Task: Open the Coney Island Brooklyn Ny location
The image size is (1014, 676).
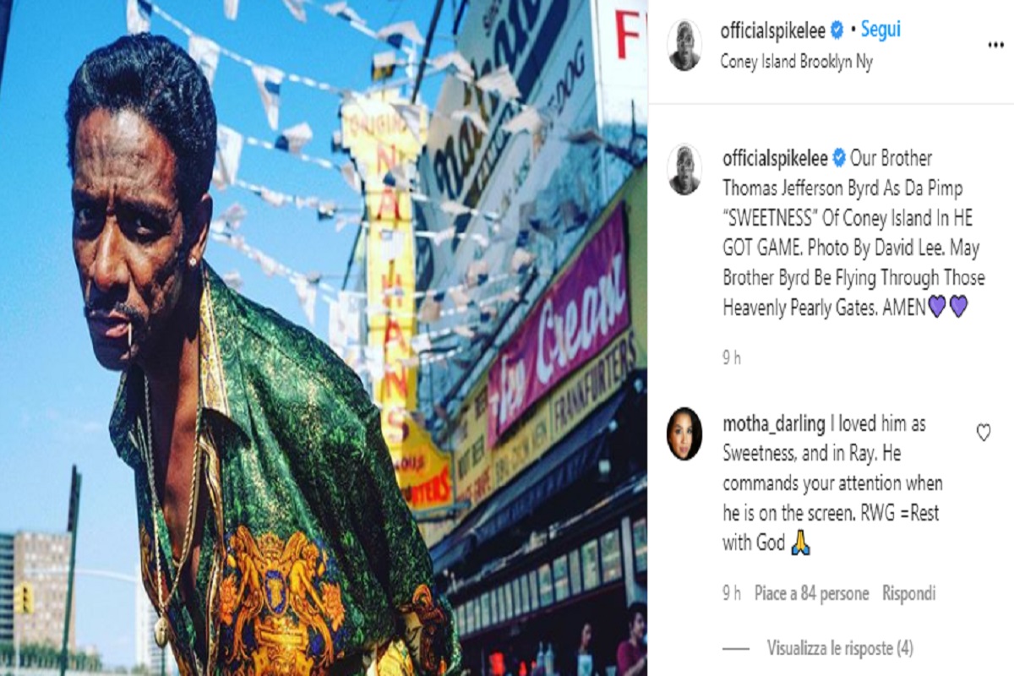Action: (x=797, y=62)
